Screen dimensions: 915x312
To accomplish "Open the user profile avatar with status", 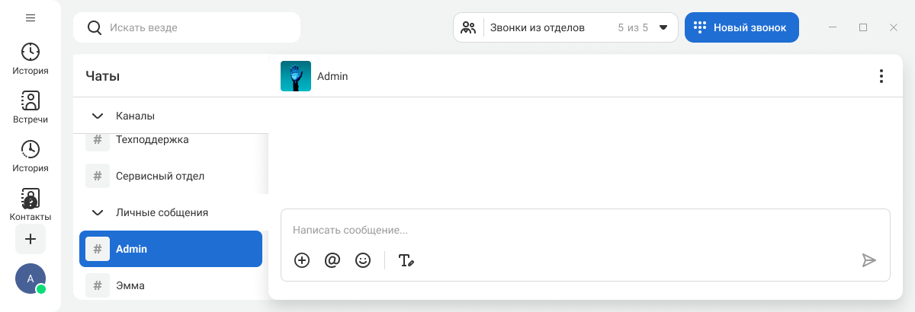I will click(x=30, y=279).
